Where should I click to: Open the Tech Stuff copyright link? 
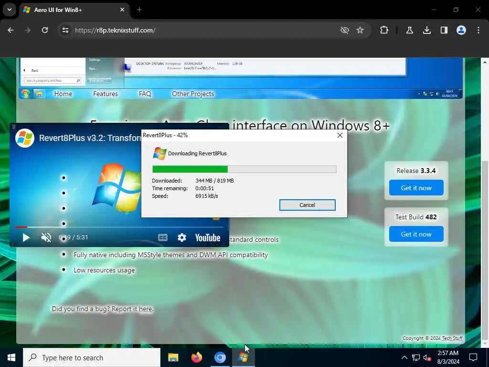click(452, 338)
